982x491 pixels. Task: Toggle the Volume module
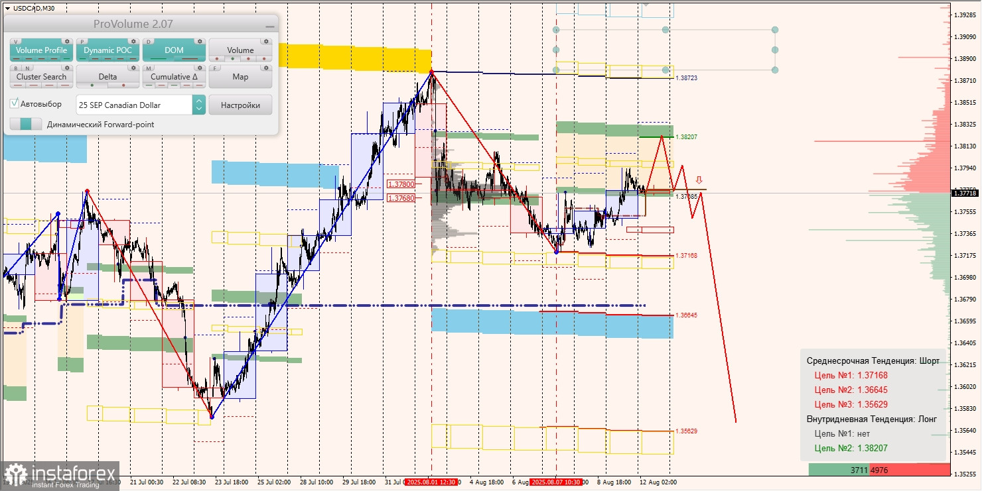pyautogui.click(x=240, y=50)
